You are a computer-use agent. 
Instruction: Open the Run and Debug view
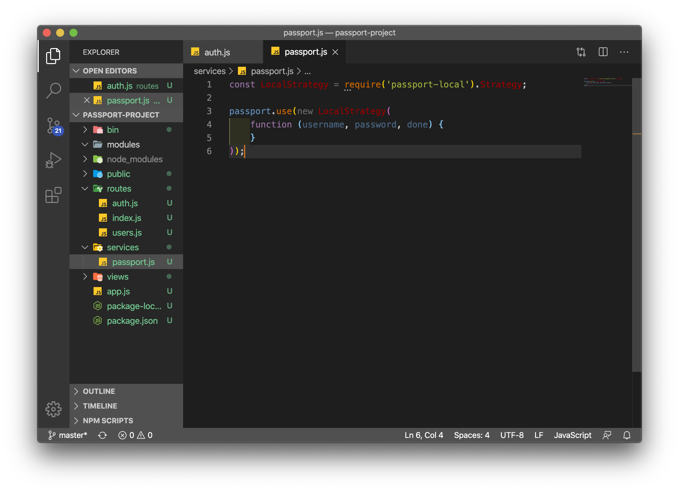point(53,161)
